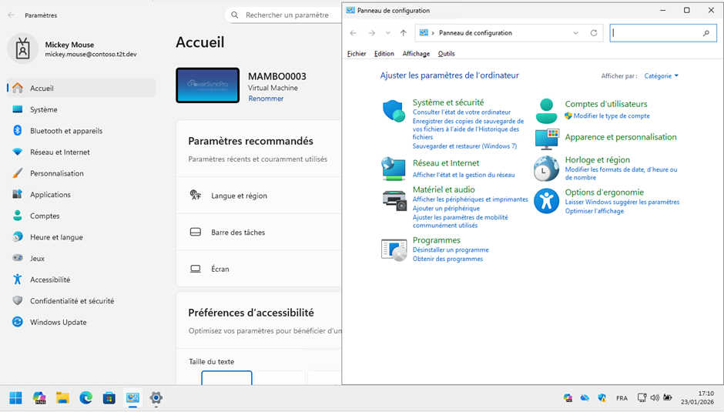Go up one level in Control Panel
The width and height of the screenshot is (724, 412).
tap(403, 33)
